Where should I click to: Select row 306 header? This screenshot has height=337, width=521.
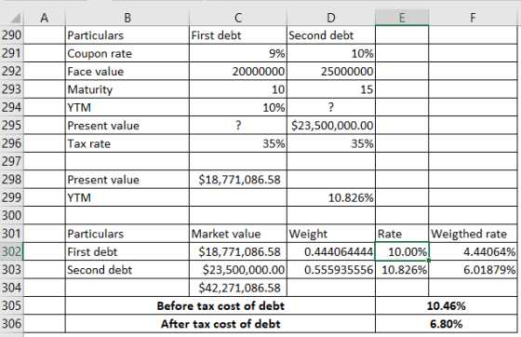pyautogui.click(x=11, y=323)
